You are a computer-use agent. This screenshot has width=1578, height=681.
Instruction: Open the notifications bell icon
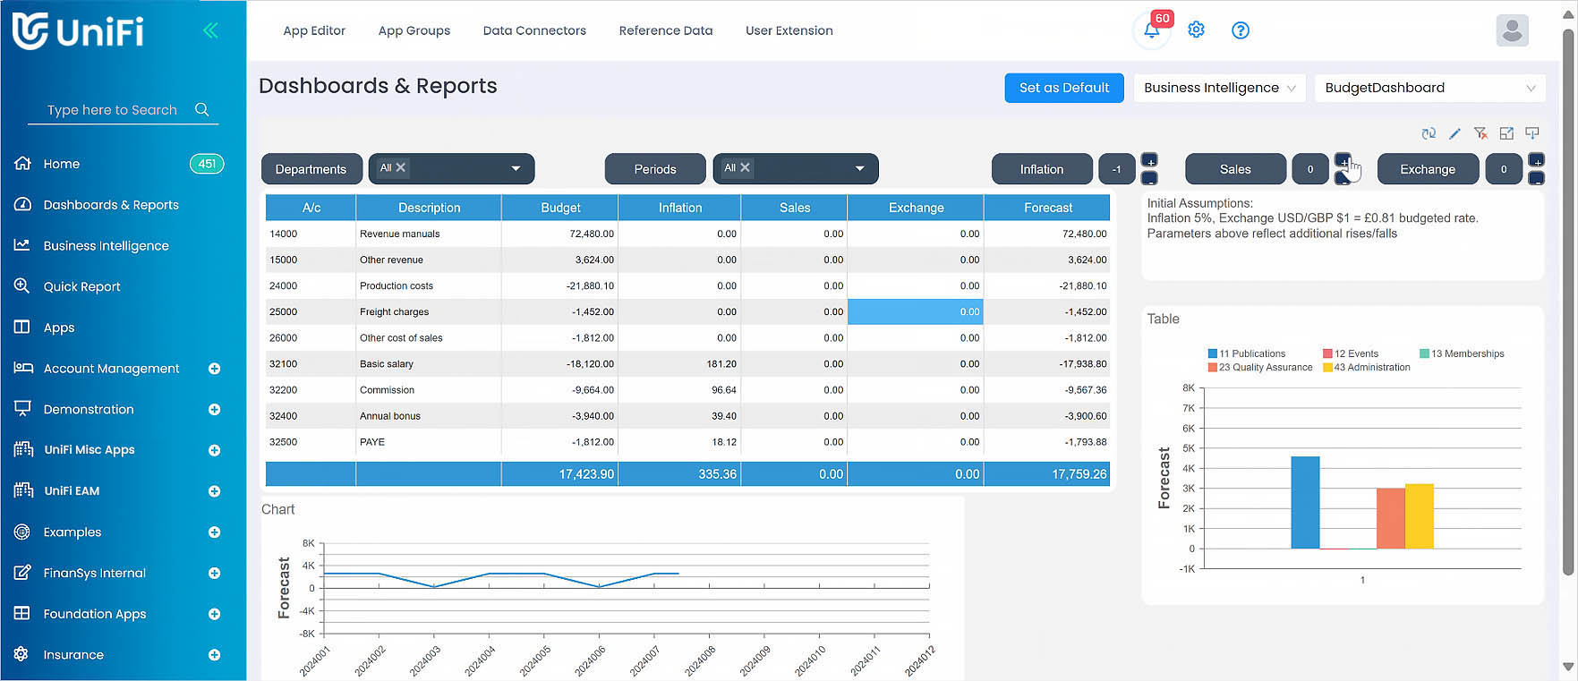[1151, 30]
